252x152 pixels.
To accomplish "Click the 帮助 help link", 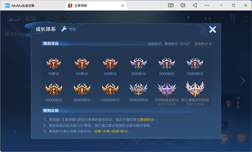I will pos(73,29).
